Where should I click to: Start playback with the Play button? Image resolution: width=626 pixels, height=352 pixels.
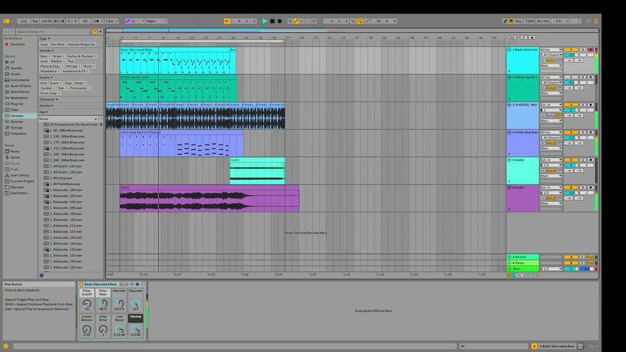click(x=265, y=21)
